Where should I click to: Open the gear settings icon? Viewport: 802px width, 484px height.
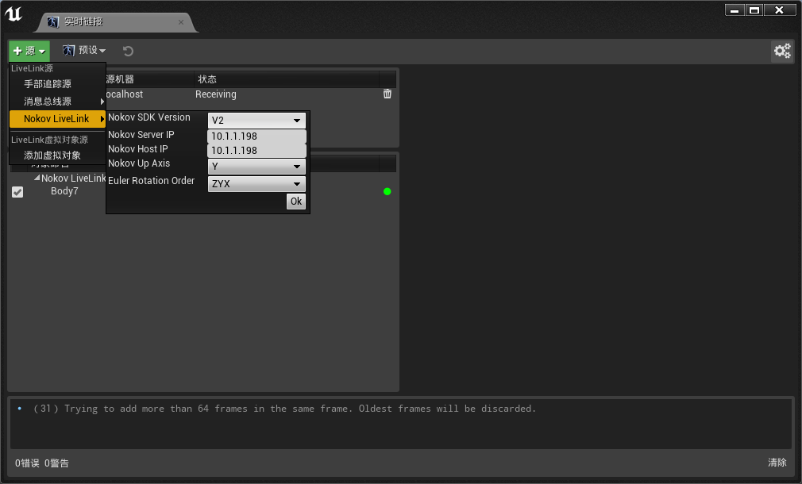[x=782, y=51]
